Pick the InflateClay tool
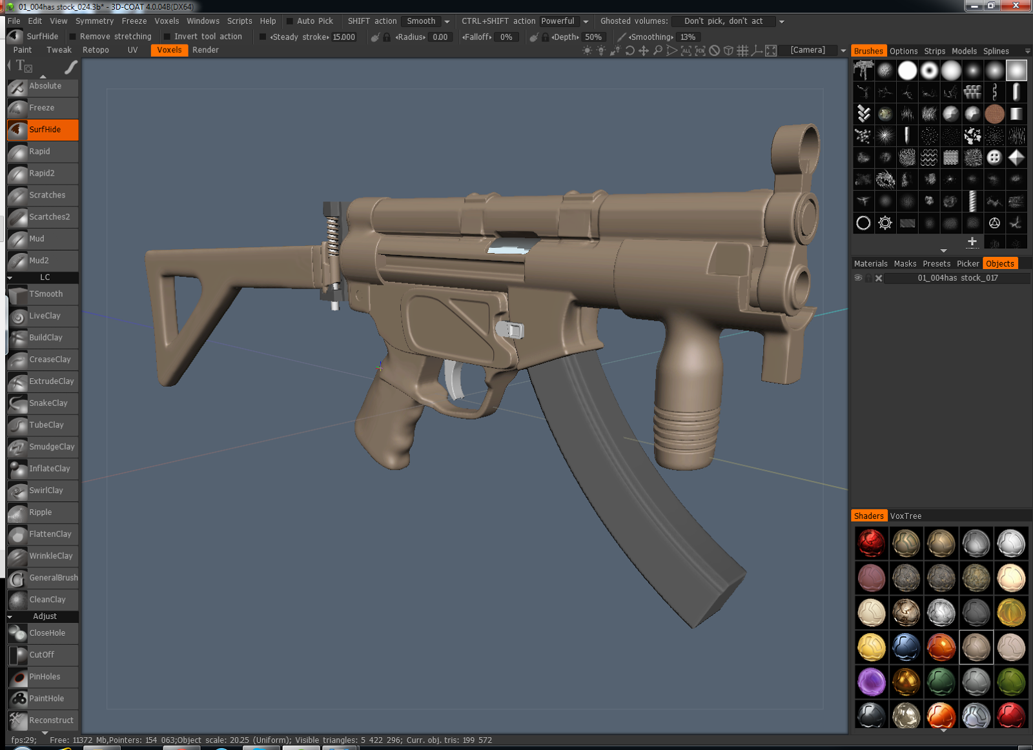 click(x=43, y=469)
